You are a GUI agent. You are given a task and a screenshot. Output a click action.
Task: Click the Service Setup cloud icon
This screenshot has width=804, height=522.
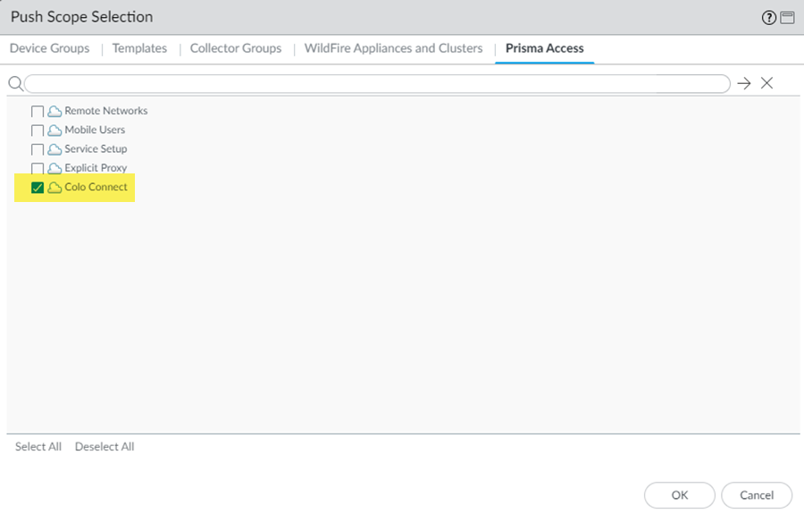[x=54, y=149]
